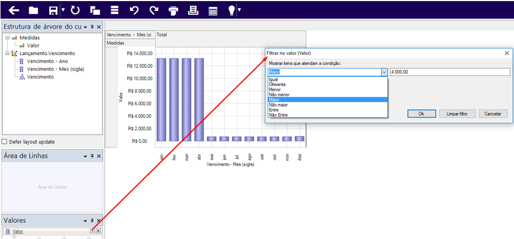Select the Medidas tree item
Screen dimensions: 514x239
pyautogui.click(x=29, y=38)
